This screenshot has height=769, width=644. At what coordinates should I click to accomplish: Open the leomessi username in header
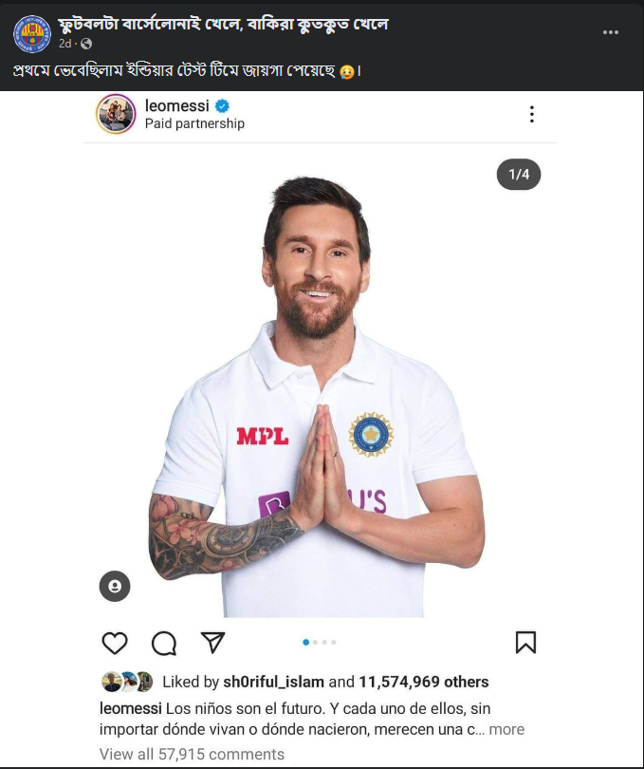176,105
